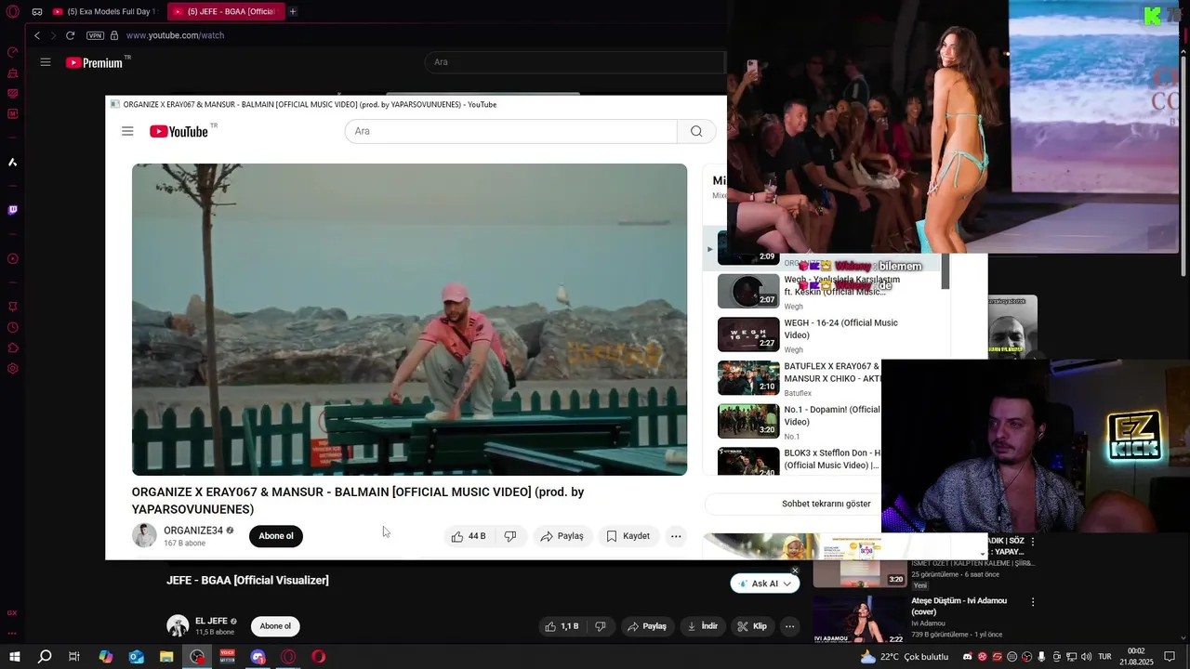Open the sidebar settings gear icon

12,369
